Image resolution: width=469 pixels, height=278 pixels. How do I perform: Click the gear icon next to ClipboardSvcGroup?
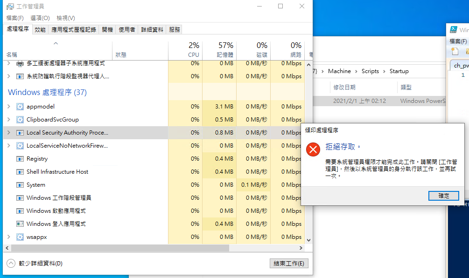[20, 120]
